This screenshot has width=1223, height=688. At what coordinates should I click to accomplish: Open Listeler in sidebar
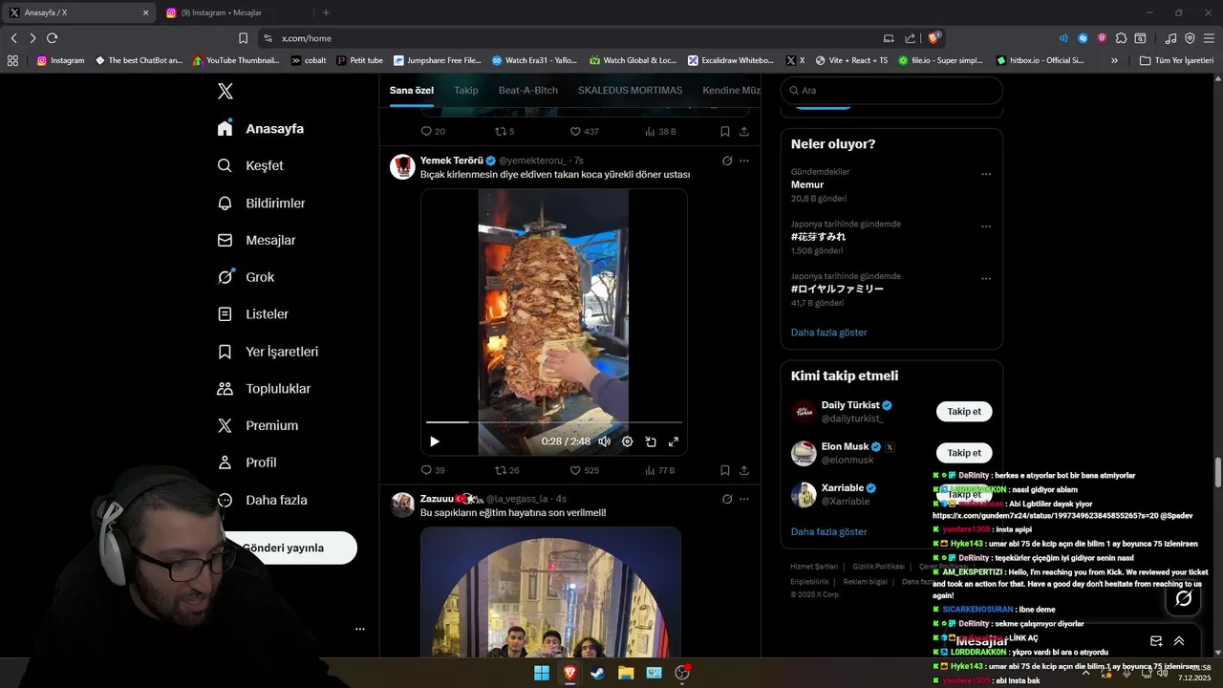coord(252,313)
